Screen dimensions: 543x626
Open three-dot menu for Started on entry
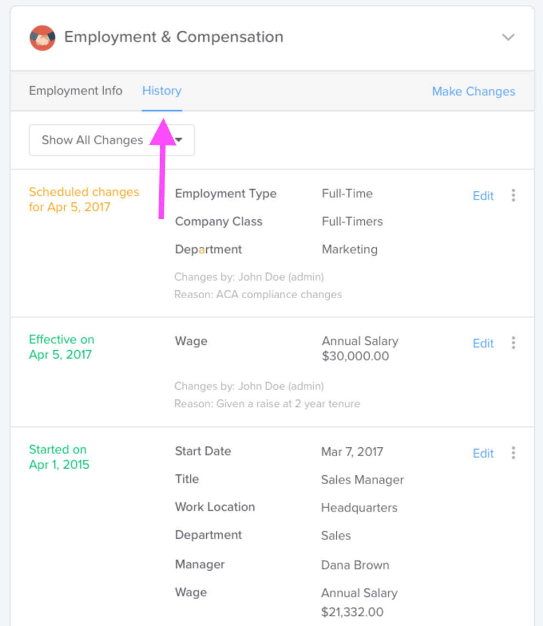point(513,453)
